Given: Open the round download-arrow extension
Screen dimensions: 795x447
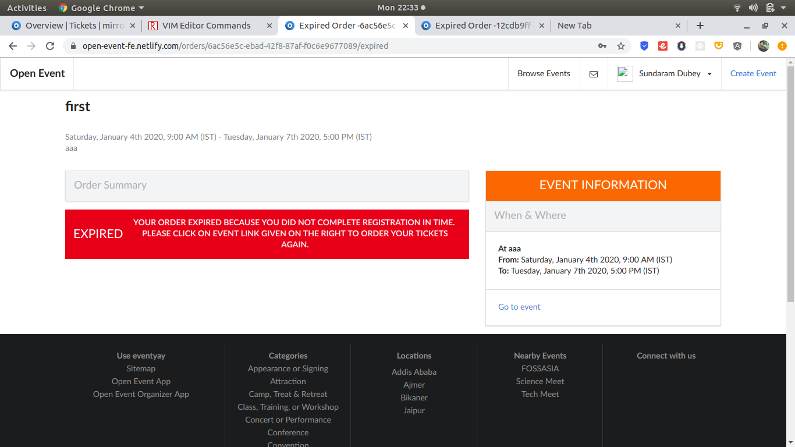Looking at the screenshot, I should click(x=682, y=46).
